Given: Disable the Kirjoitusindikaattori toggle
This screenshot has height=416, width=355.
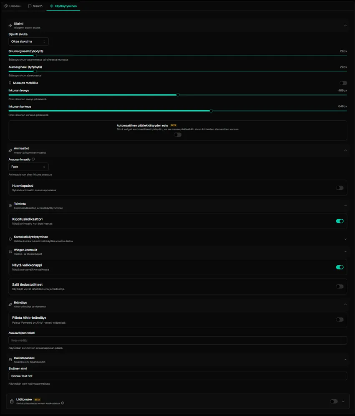Looking at the screenshot, I should (x=340, y=221).
